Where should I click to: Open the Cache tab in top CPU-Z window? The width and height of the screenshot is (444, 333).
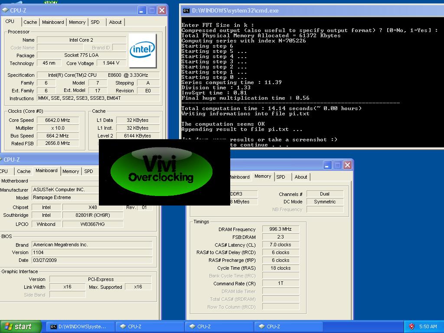click(30, 22)
